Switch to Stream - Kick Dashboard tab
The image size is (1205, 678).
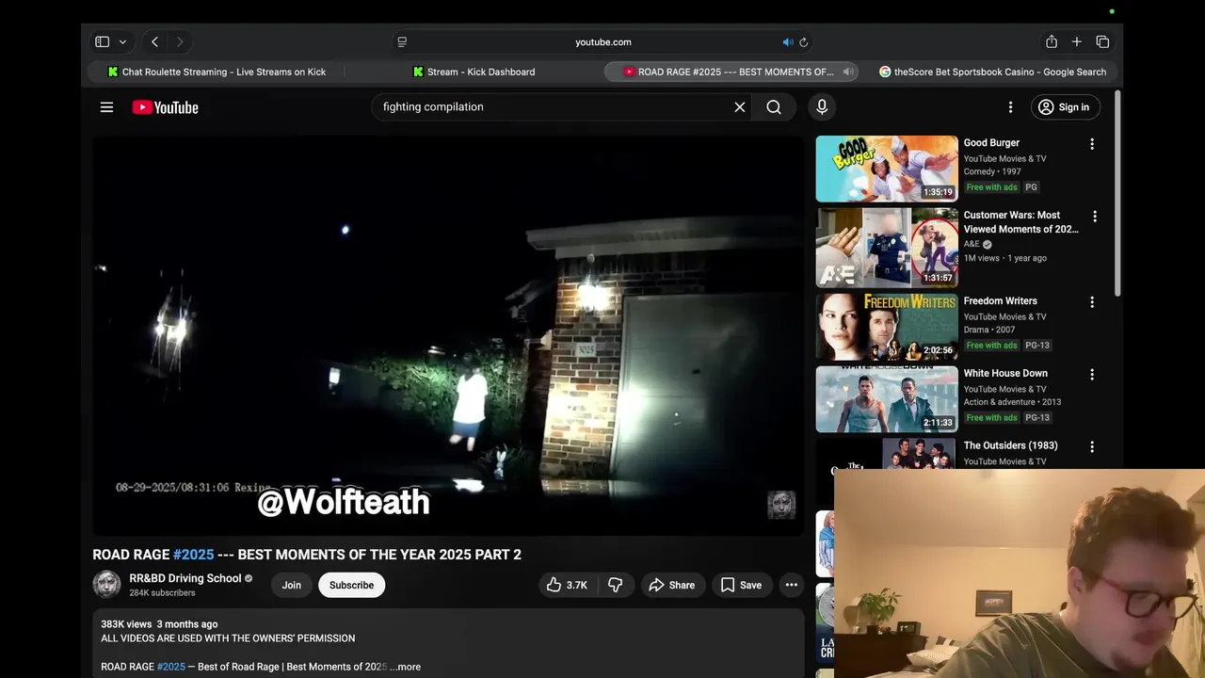pyautogui.click(x=474, y=72)
